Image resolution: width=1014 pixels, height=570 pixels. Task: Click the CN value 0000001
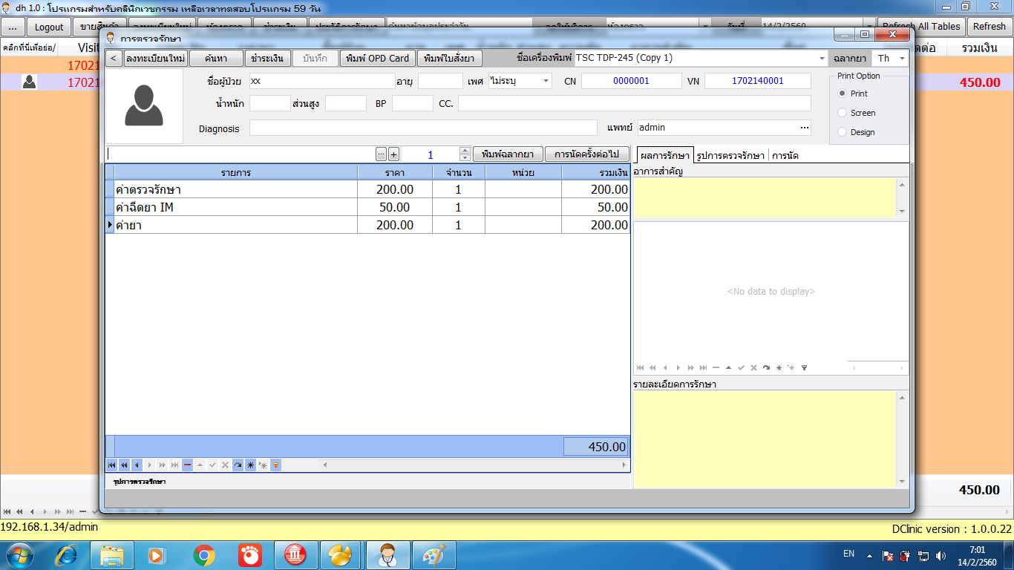(631, 81)
